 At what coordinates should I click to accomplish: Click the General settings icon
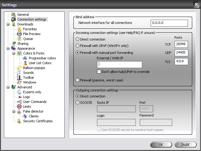(x=13, y=15)
